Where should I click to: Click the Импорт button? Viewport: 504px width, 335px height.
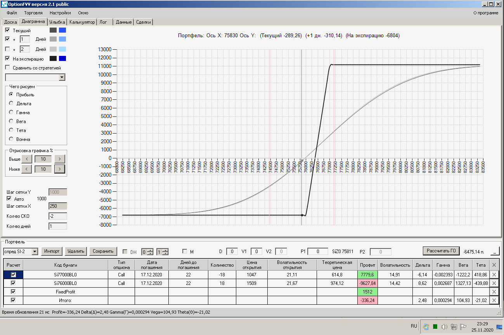tap(52, 251)
